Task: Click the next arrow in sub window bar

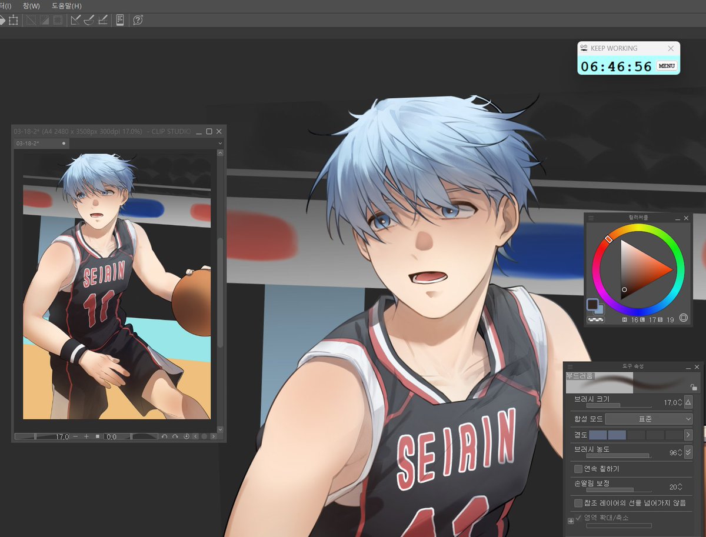Action: [213, 436]
